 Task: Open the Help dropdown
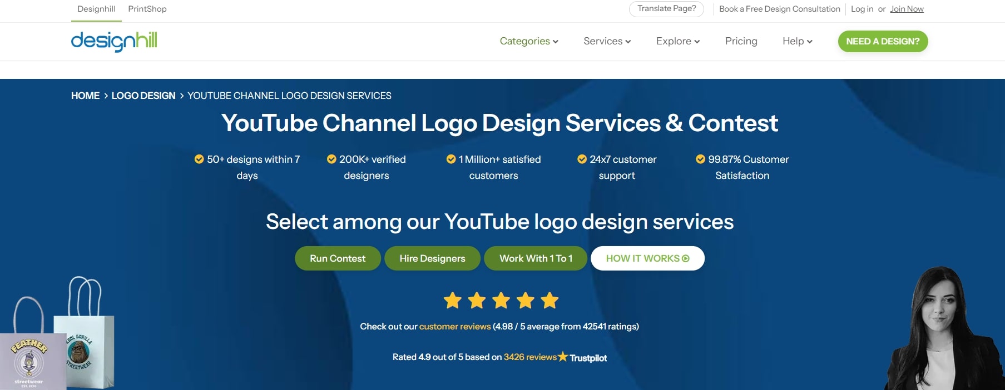coord(797,41)
